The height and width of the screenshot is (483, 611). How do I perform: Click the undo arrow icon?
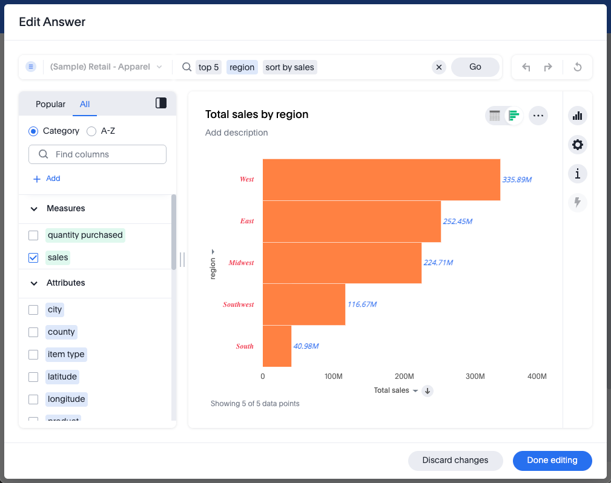(x=526, y=67)
